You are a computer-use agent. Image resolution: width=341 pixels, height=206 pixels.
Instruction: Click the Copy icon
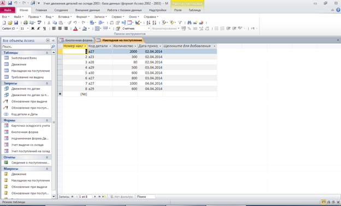pos(55,22)
